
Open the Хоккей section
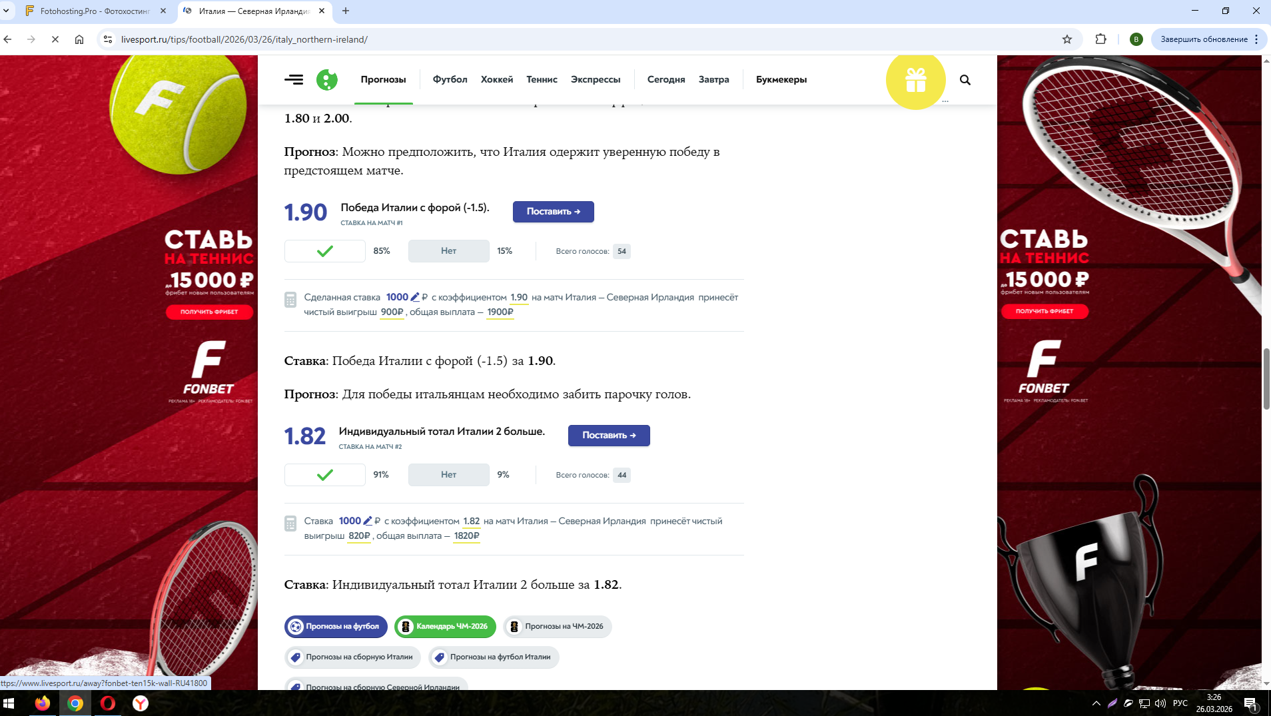497,80
